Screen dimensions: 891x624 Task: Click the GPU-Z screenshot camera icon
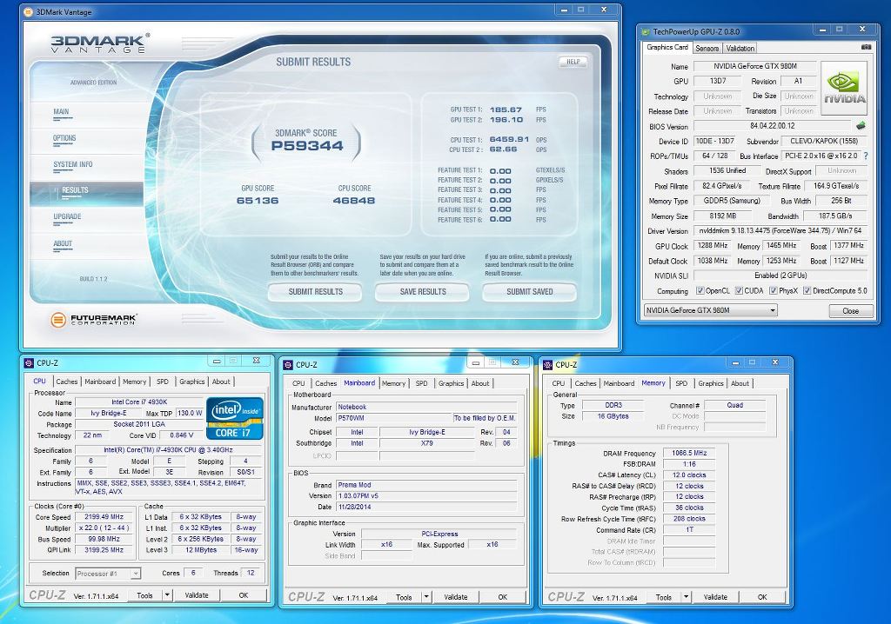pyautogui.click(x=866, y=47)
